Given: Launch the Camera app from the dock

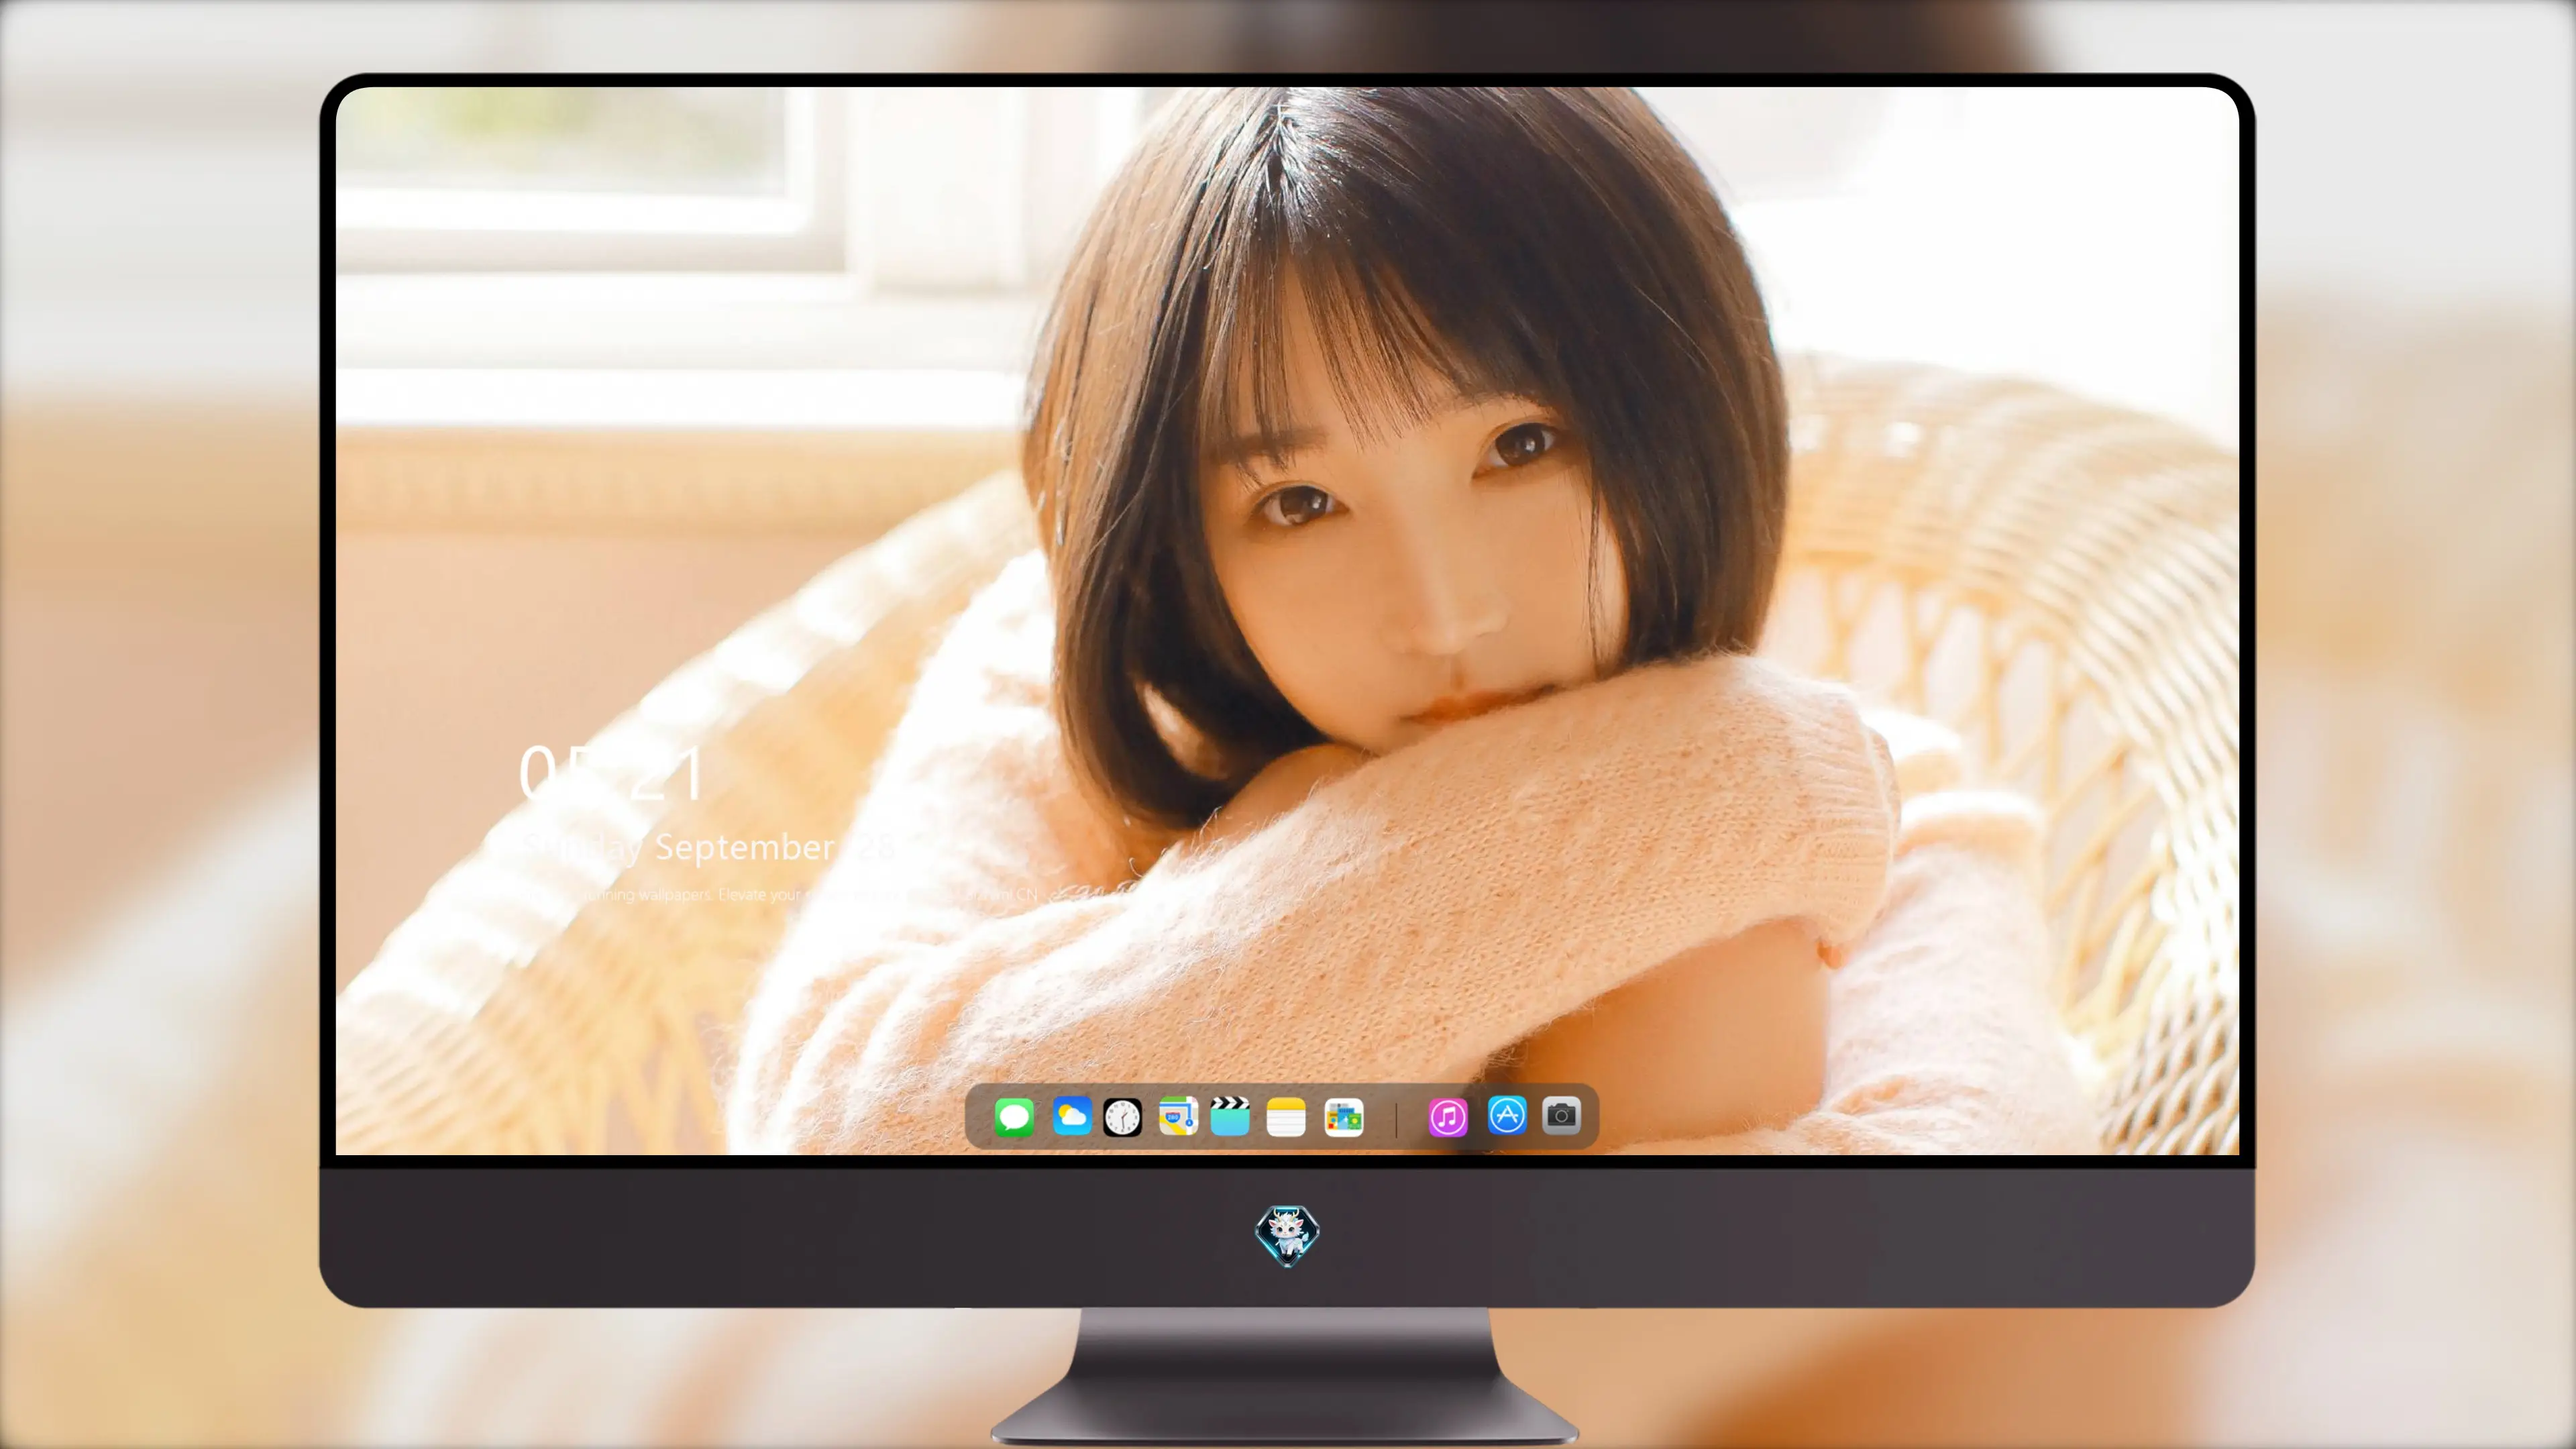Looking at the screenshot, I should click(x=1561, y=1115).
